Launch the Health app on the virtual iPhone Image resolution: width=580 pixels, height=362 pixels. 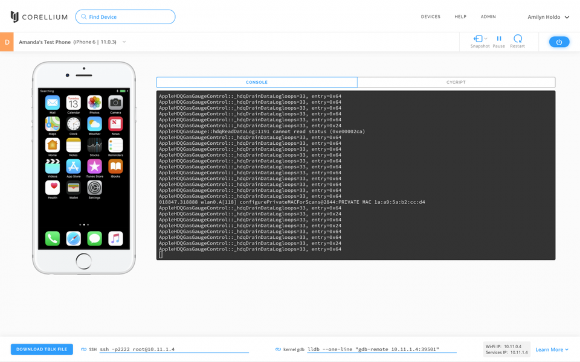[53, 188]
